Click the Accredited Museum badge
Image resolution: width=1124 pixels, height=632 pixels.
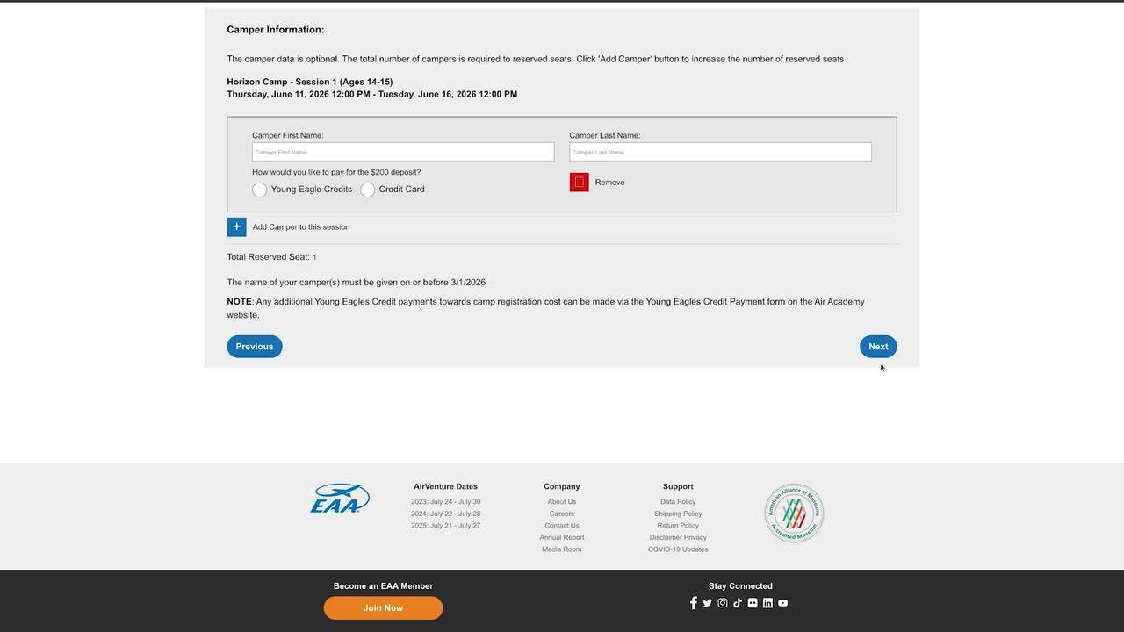[794, 513]
